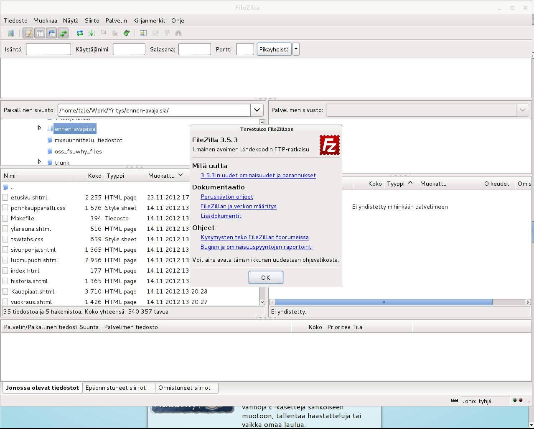Screen dimensions: 534x429
Task: Click the Pikayhdistä quick connect button
Action: [274, 49]
